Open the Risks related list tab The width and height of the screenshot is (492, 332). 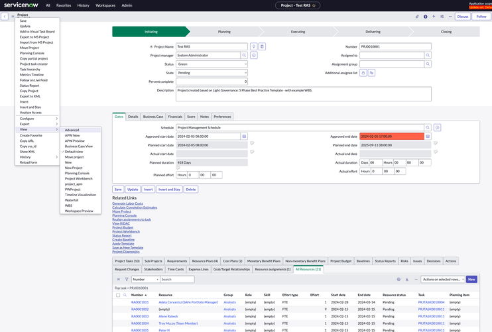[404, 261]
